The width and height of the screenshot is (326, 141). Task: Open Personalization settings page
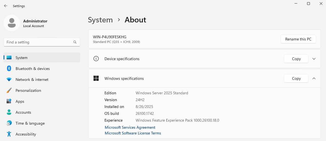pyautogui.click(x=42, y=90)
